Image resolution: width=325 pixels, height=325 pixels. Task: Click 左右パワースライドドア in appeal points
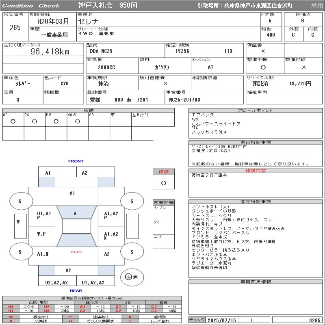click(x=216, y=124)
